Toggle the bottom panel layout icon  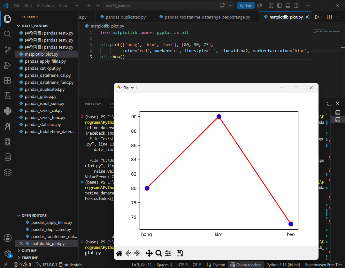(x=288, y=5)
